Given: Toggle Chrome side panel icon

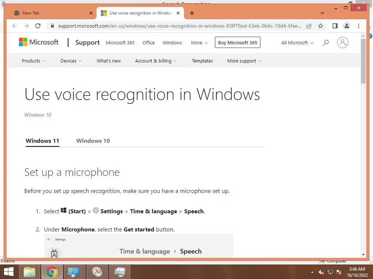Looking at the screenshot, I should (x=335, y=26).
